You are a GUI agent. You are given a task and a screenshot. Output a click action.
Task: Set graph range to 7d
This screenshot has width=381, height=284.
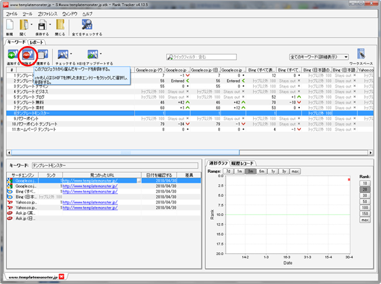pyautogui.click(x=228, y=172)
